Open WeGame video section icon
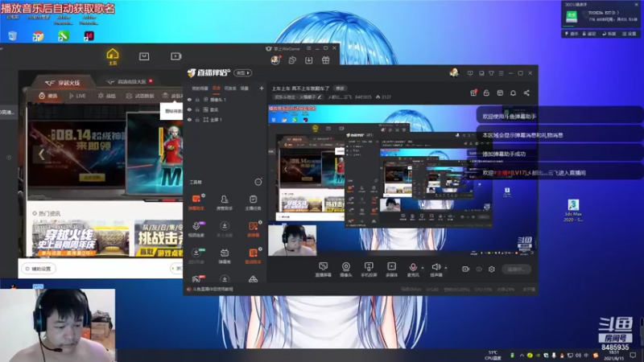644x362 pixels. tap(175, 56)
